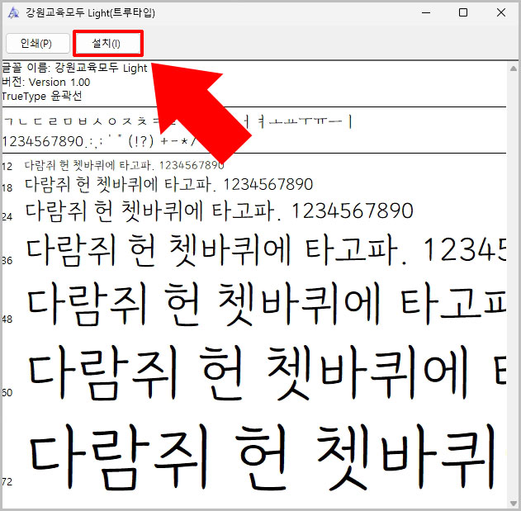
Task: Click the font viewer app icon in title bar
Action: pos(13,13)
